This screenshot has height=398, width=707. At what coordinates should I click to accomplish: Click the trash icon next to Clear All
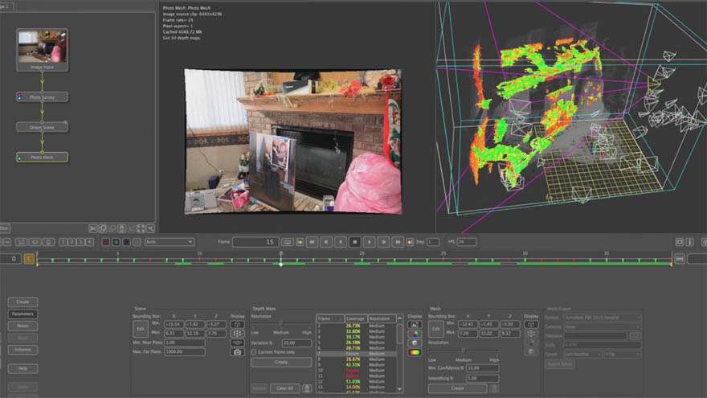307,388
